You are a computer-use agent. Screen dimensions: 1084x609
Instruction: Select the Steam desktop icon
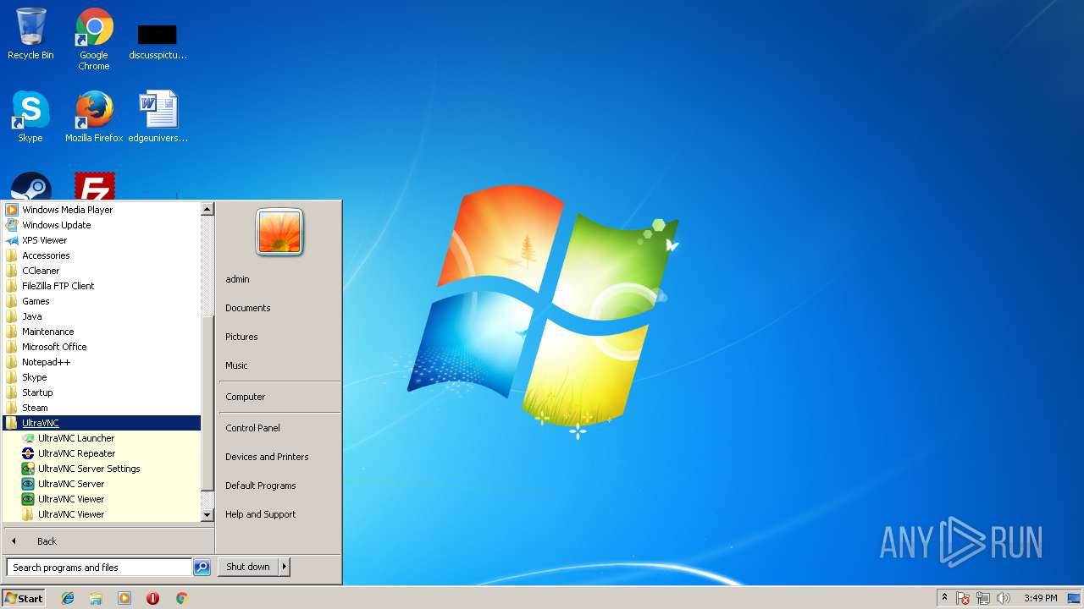coord(31,187)
